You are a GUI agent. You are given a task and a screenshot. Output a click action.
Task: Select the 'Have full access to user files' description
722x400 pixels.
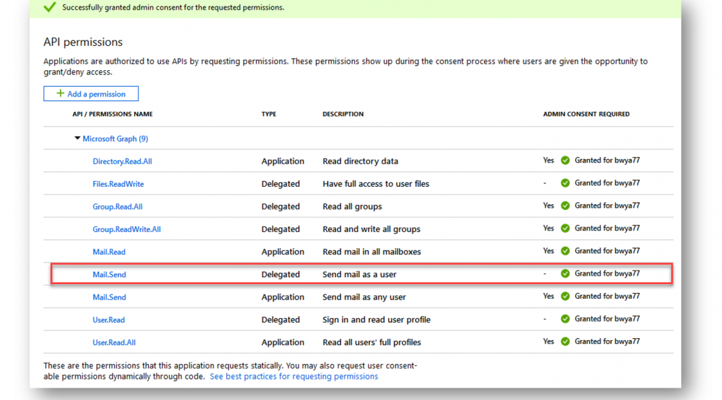[x=376, y=184]
